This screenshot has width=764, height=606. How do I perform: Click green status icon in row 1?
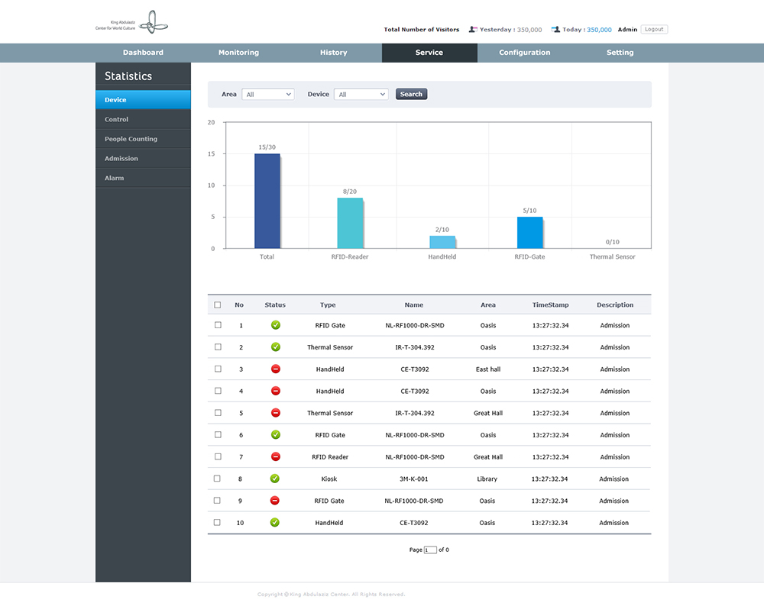pyautogui.click(x=275, y=325)
